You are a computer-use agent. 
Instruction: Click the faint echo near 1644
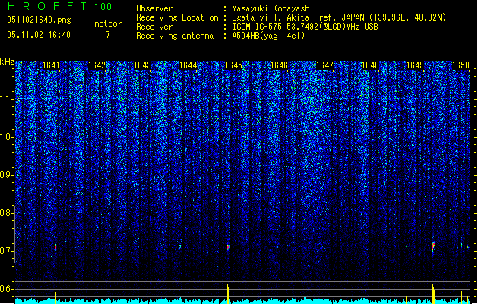(179, 247)
